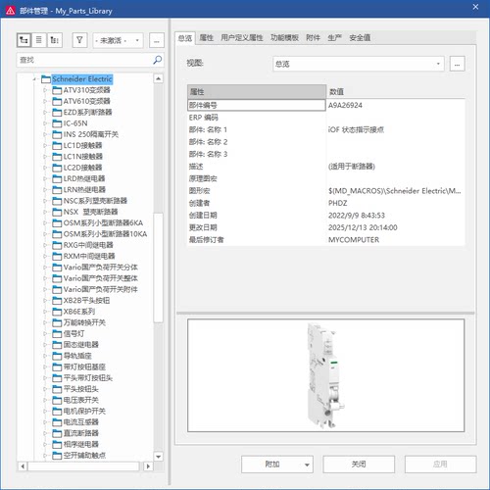The image size is (490, 490).
Task: Expand the LC1D接触器 folder
Action: (45, 145)
